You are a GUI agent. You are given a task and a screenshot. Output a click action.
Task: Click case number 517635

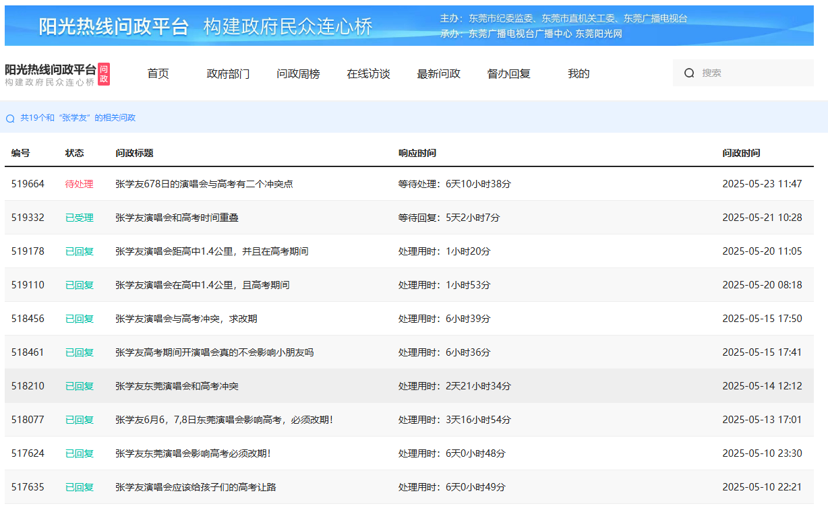[28, 487]
